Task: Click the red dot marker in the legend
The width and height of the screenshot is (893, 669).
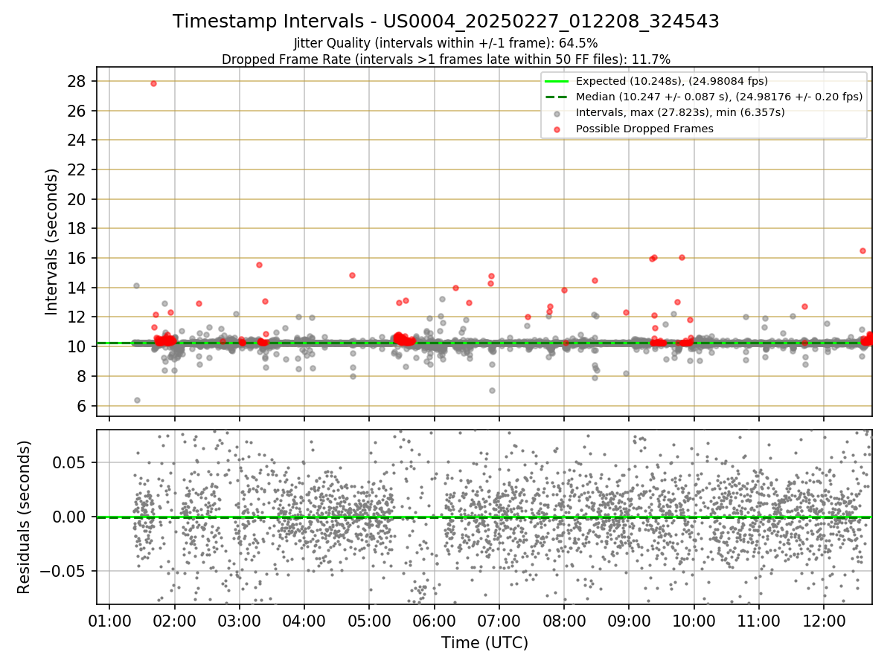Action: (x=557, y=129)
